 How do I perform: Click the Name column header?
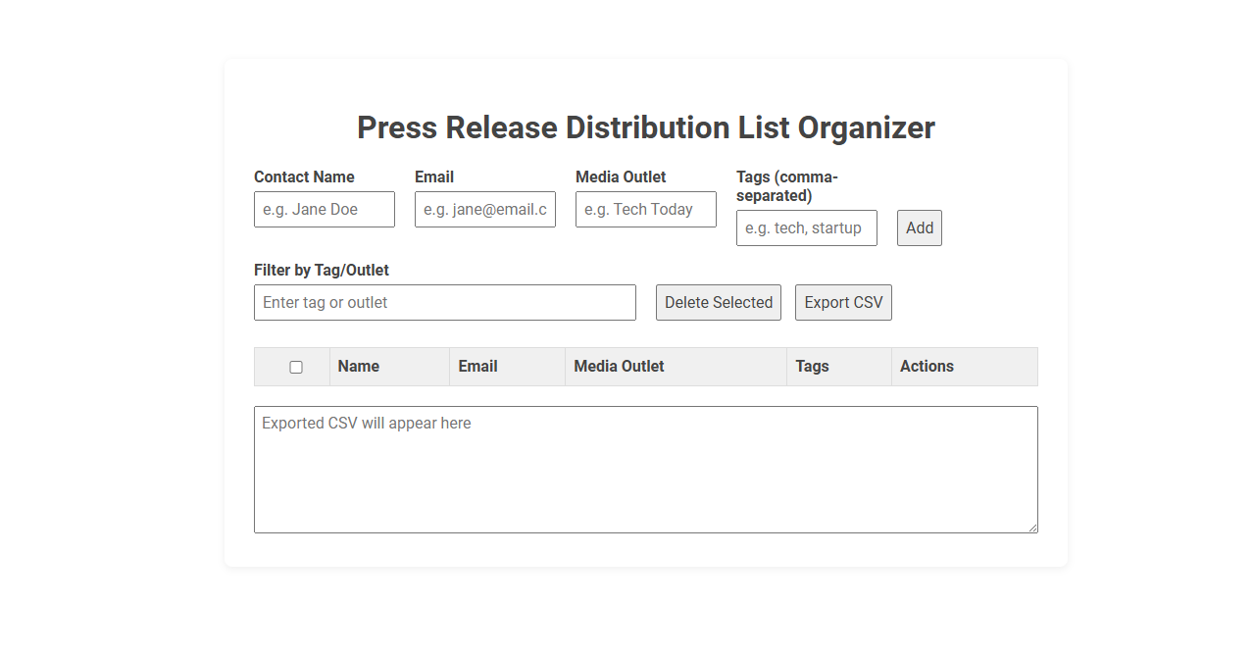point(358,366)
